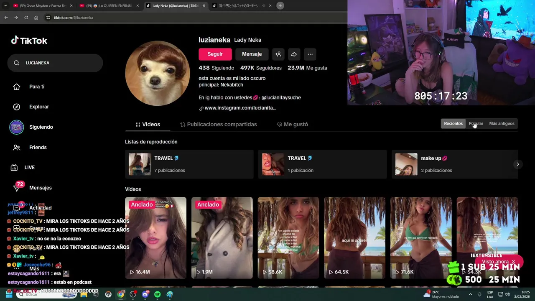This screenshot has width=535, height=301.
Task: Click 497K Seguidores count
Action: [x=261, y=68]
